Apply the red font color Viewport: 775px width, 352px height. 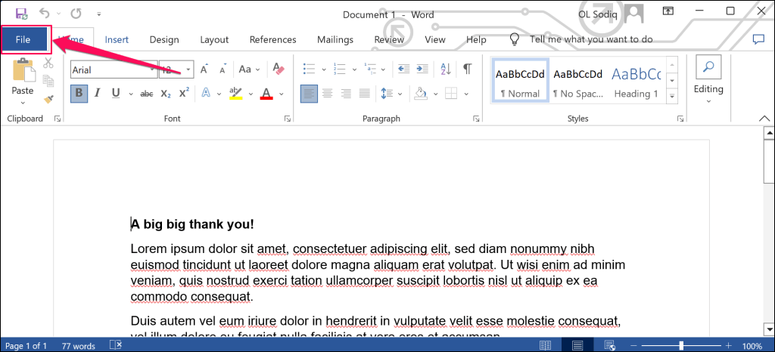[x=267, y=93]
